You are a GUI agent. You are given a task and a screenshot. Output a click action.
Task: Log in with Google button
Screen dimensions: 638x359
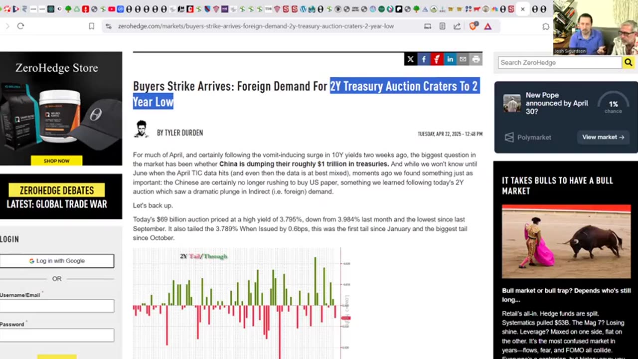[57, 261]
